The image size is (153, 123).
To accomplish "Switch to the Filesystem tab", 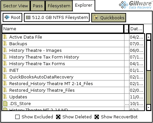I will [x=59, y=6].
